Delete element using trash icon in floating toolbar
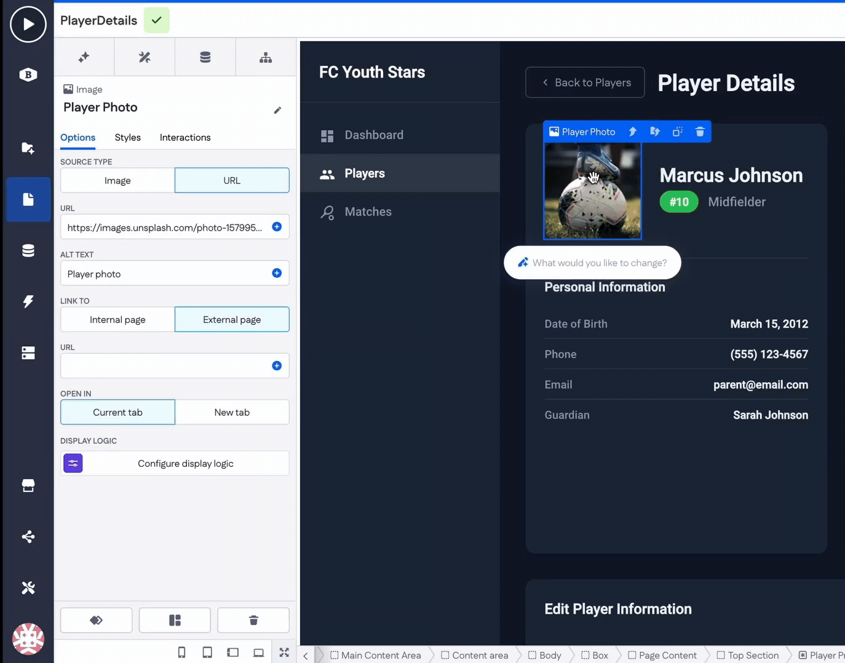Image resolution: width=845 pixels, height=663 pixels. coord(699,132)
